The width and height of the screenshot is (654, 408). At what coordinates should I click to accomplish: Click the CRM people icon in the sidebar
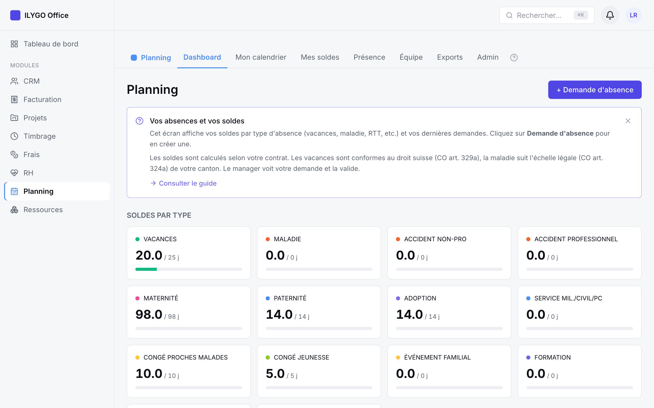tap(14, 81)
